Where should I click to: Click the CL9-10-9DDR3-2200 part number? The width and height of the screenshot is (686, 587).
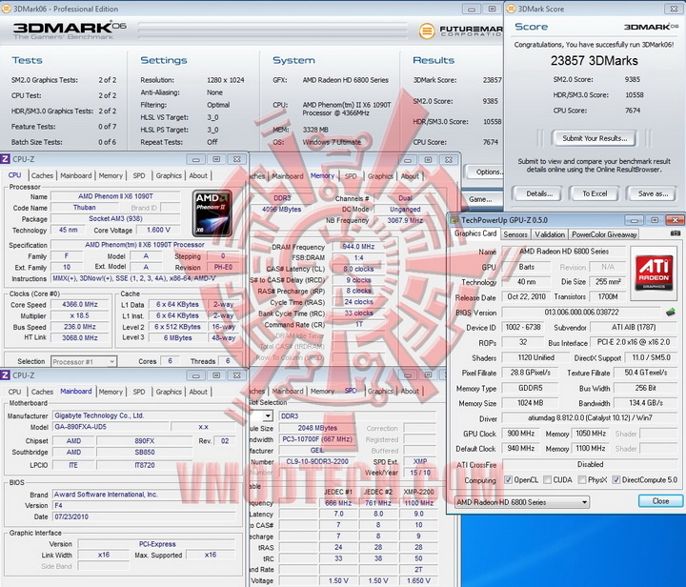[x=317, y=461]
